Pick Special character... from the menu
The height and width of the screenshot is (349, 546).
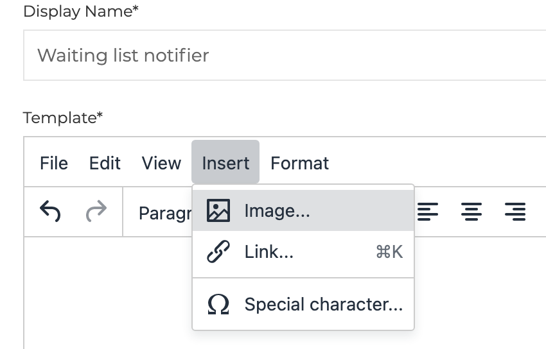323,304
